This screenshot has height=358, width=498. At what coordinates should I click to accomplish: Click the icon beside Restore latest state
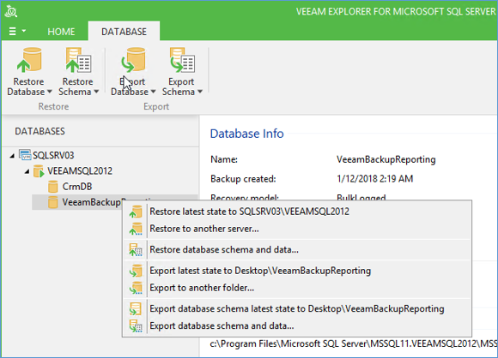[x=136, y=212]
